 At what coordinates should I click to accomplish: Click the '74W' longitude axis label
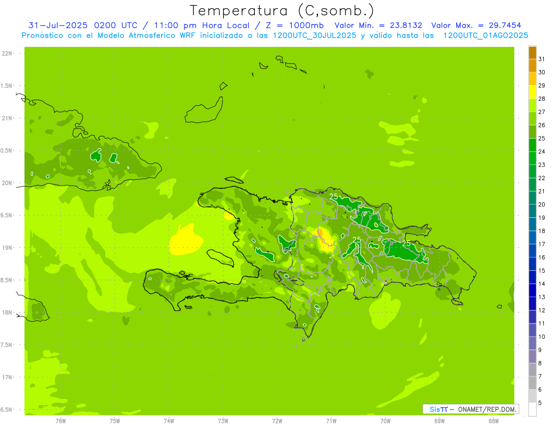[x=169, y=421]
